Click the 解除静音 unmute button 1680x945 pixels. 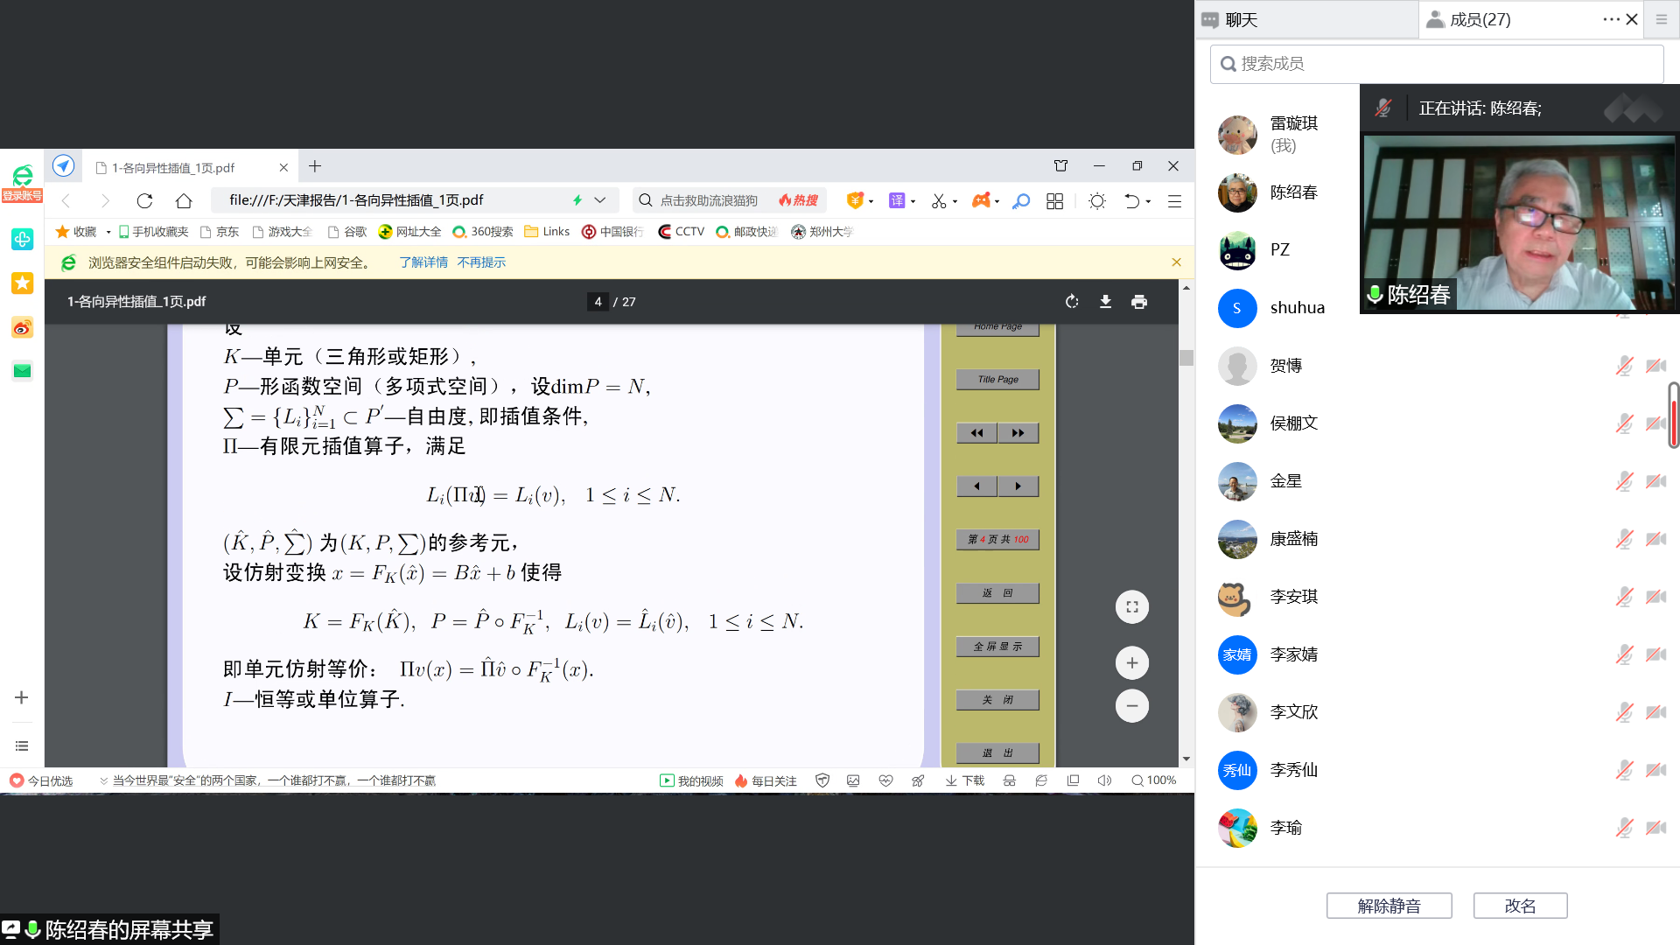tap(1389, 906)
